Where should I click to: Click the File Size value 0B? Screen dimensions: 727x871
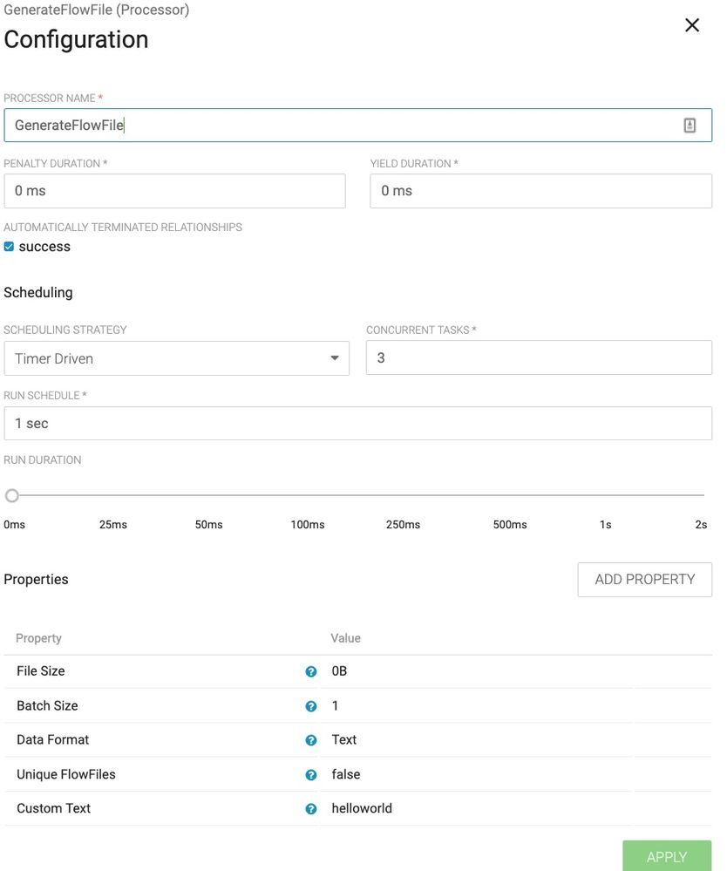[x=340, y=671]
